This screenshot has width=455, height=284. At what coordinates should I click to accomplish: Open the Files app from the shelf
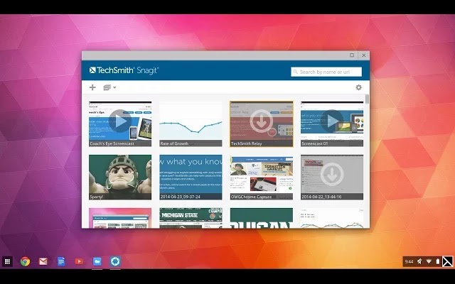(x=97, y=262)
